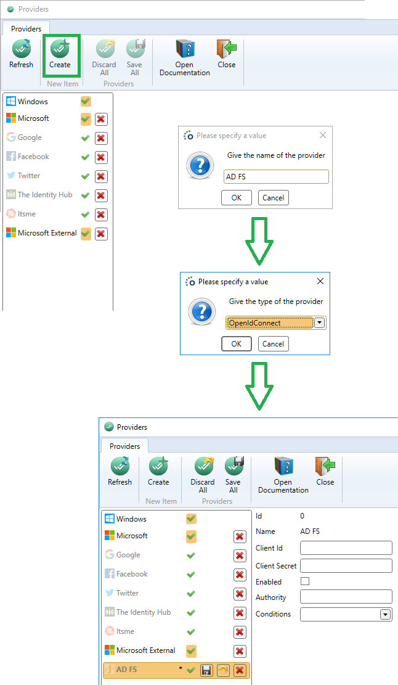
Task: Click Save All in the top Providers window
Action: 135,58
